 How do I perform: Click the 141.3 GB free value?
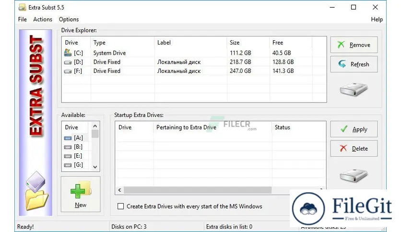click(x=283, y=71)
